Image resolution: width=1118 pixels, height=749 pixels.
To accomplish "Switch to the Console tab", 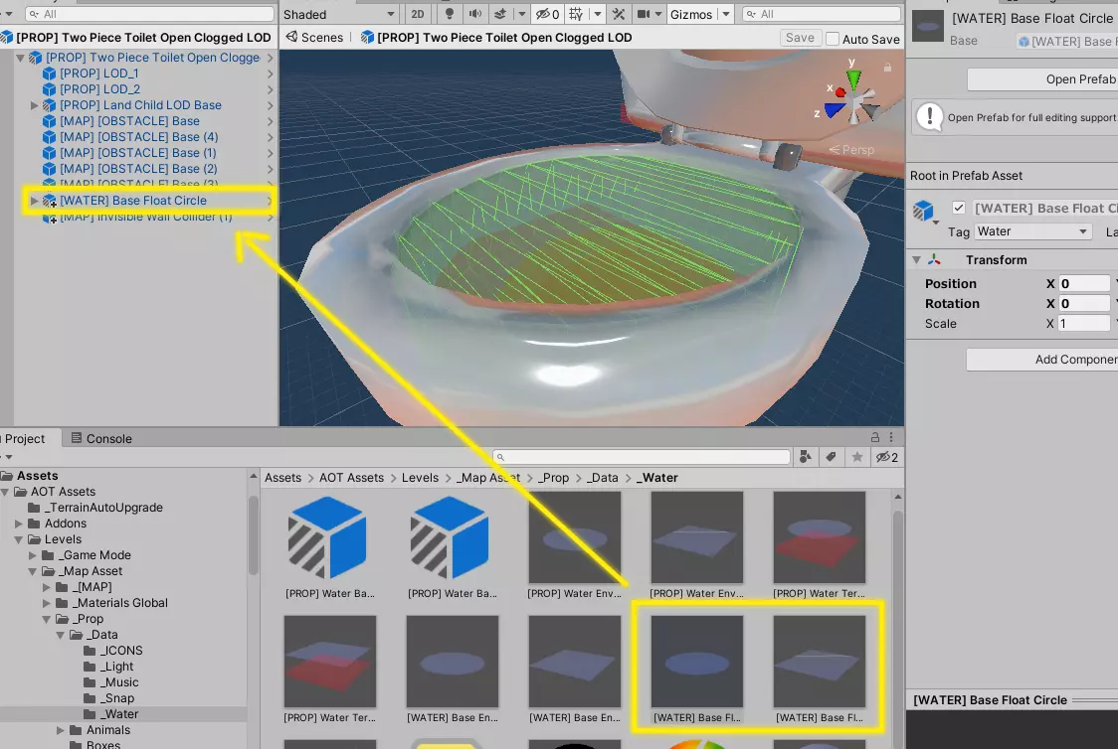I will pyautogui.click(x=101, y=439).
